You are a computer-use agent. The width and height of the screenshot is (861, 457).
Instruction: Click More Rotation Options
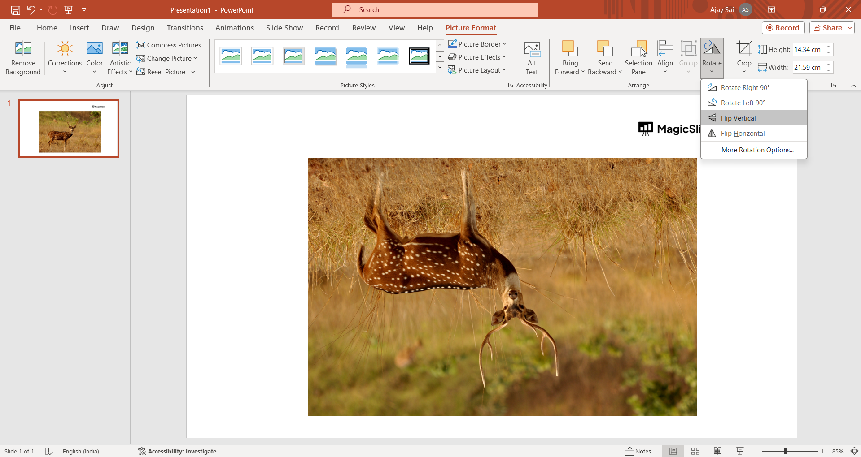757,150
